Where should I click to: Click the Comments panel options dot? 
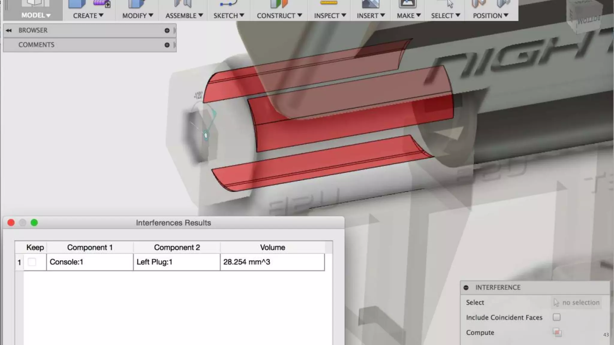[167, 45]
